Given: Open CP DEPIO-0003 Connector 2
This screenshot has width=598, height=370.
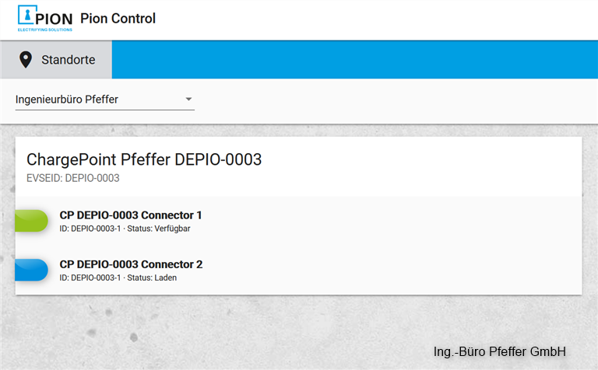Looking at the screenshot, I should (x=131, y=264).
